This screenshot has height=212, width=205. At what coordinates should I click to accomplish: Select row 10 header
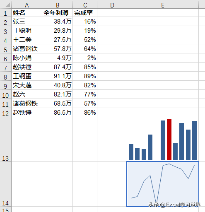click(5, 94)
